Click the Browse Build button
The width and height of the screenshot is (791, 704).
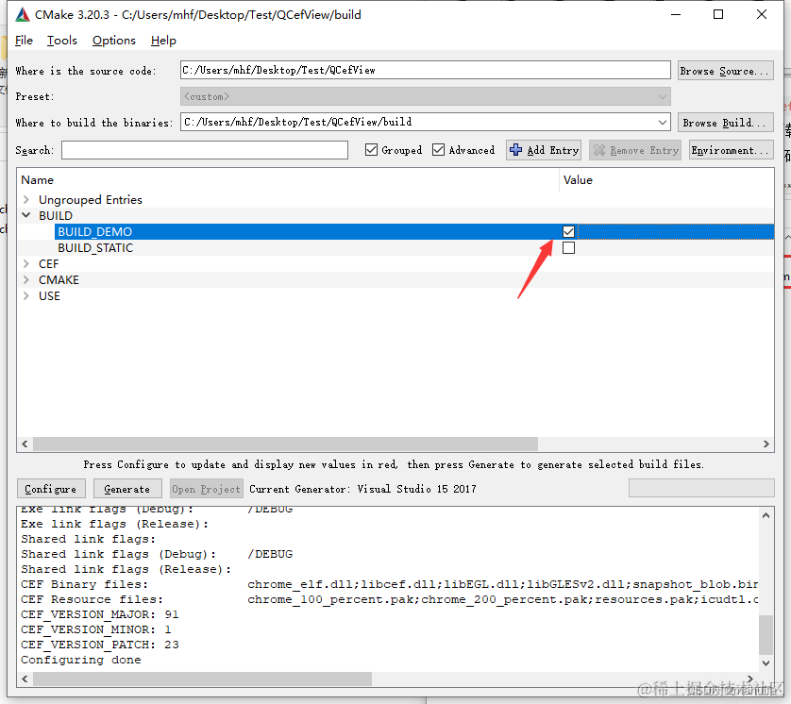click(x=726, y=123)
